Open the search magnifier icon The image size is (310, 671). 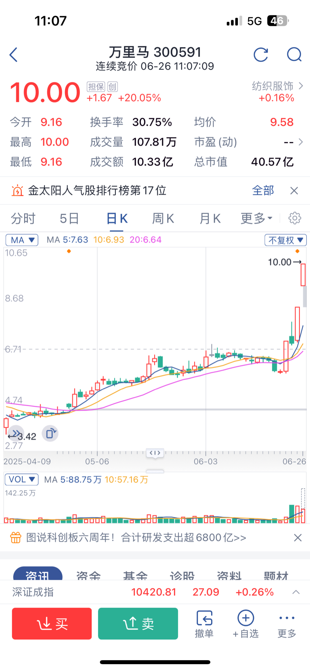tap(294, 55)
